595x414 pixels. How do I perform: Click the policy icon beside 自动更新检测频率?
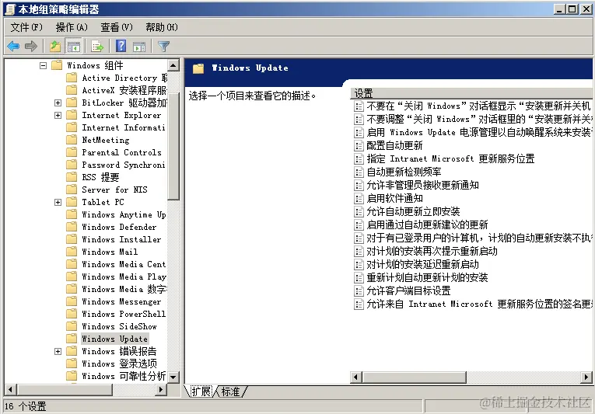pyautogui.click(x=359, y=172)
